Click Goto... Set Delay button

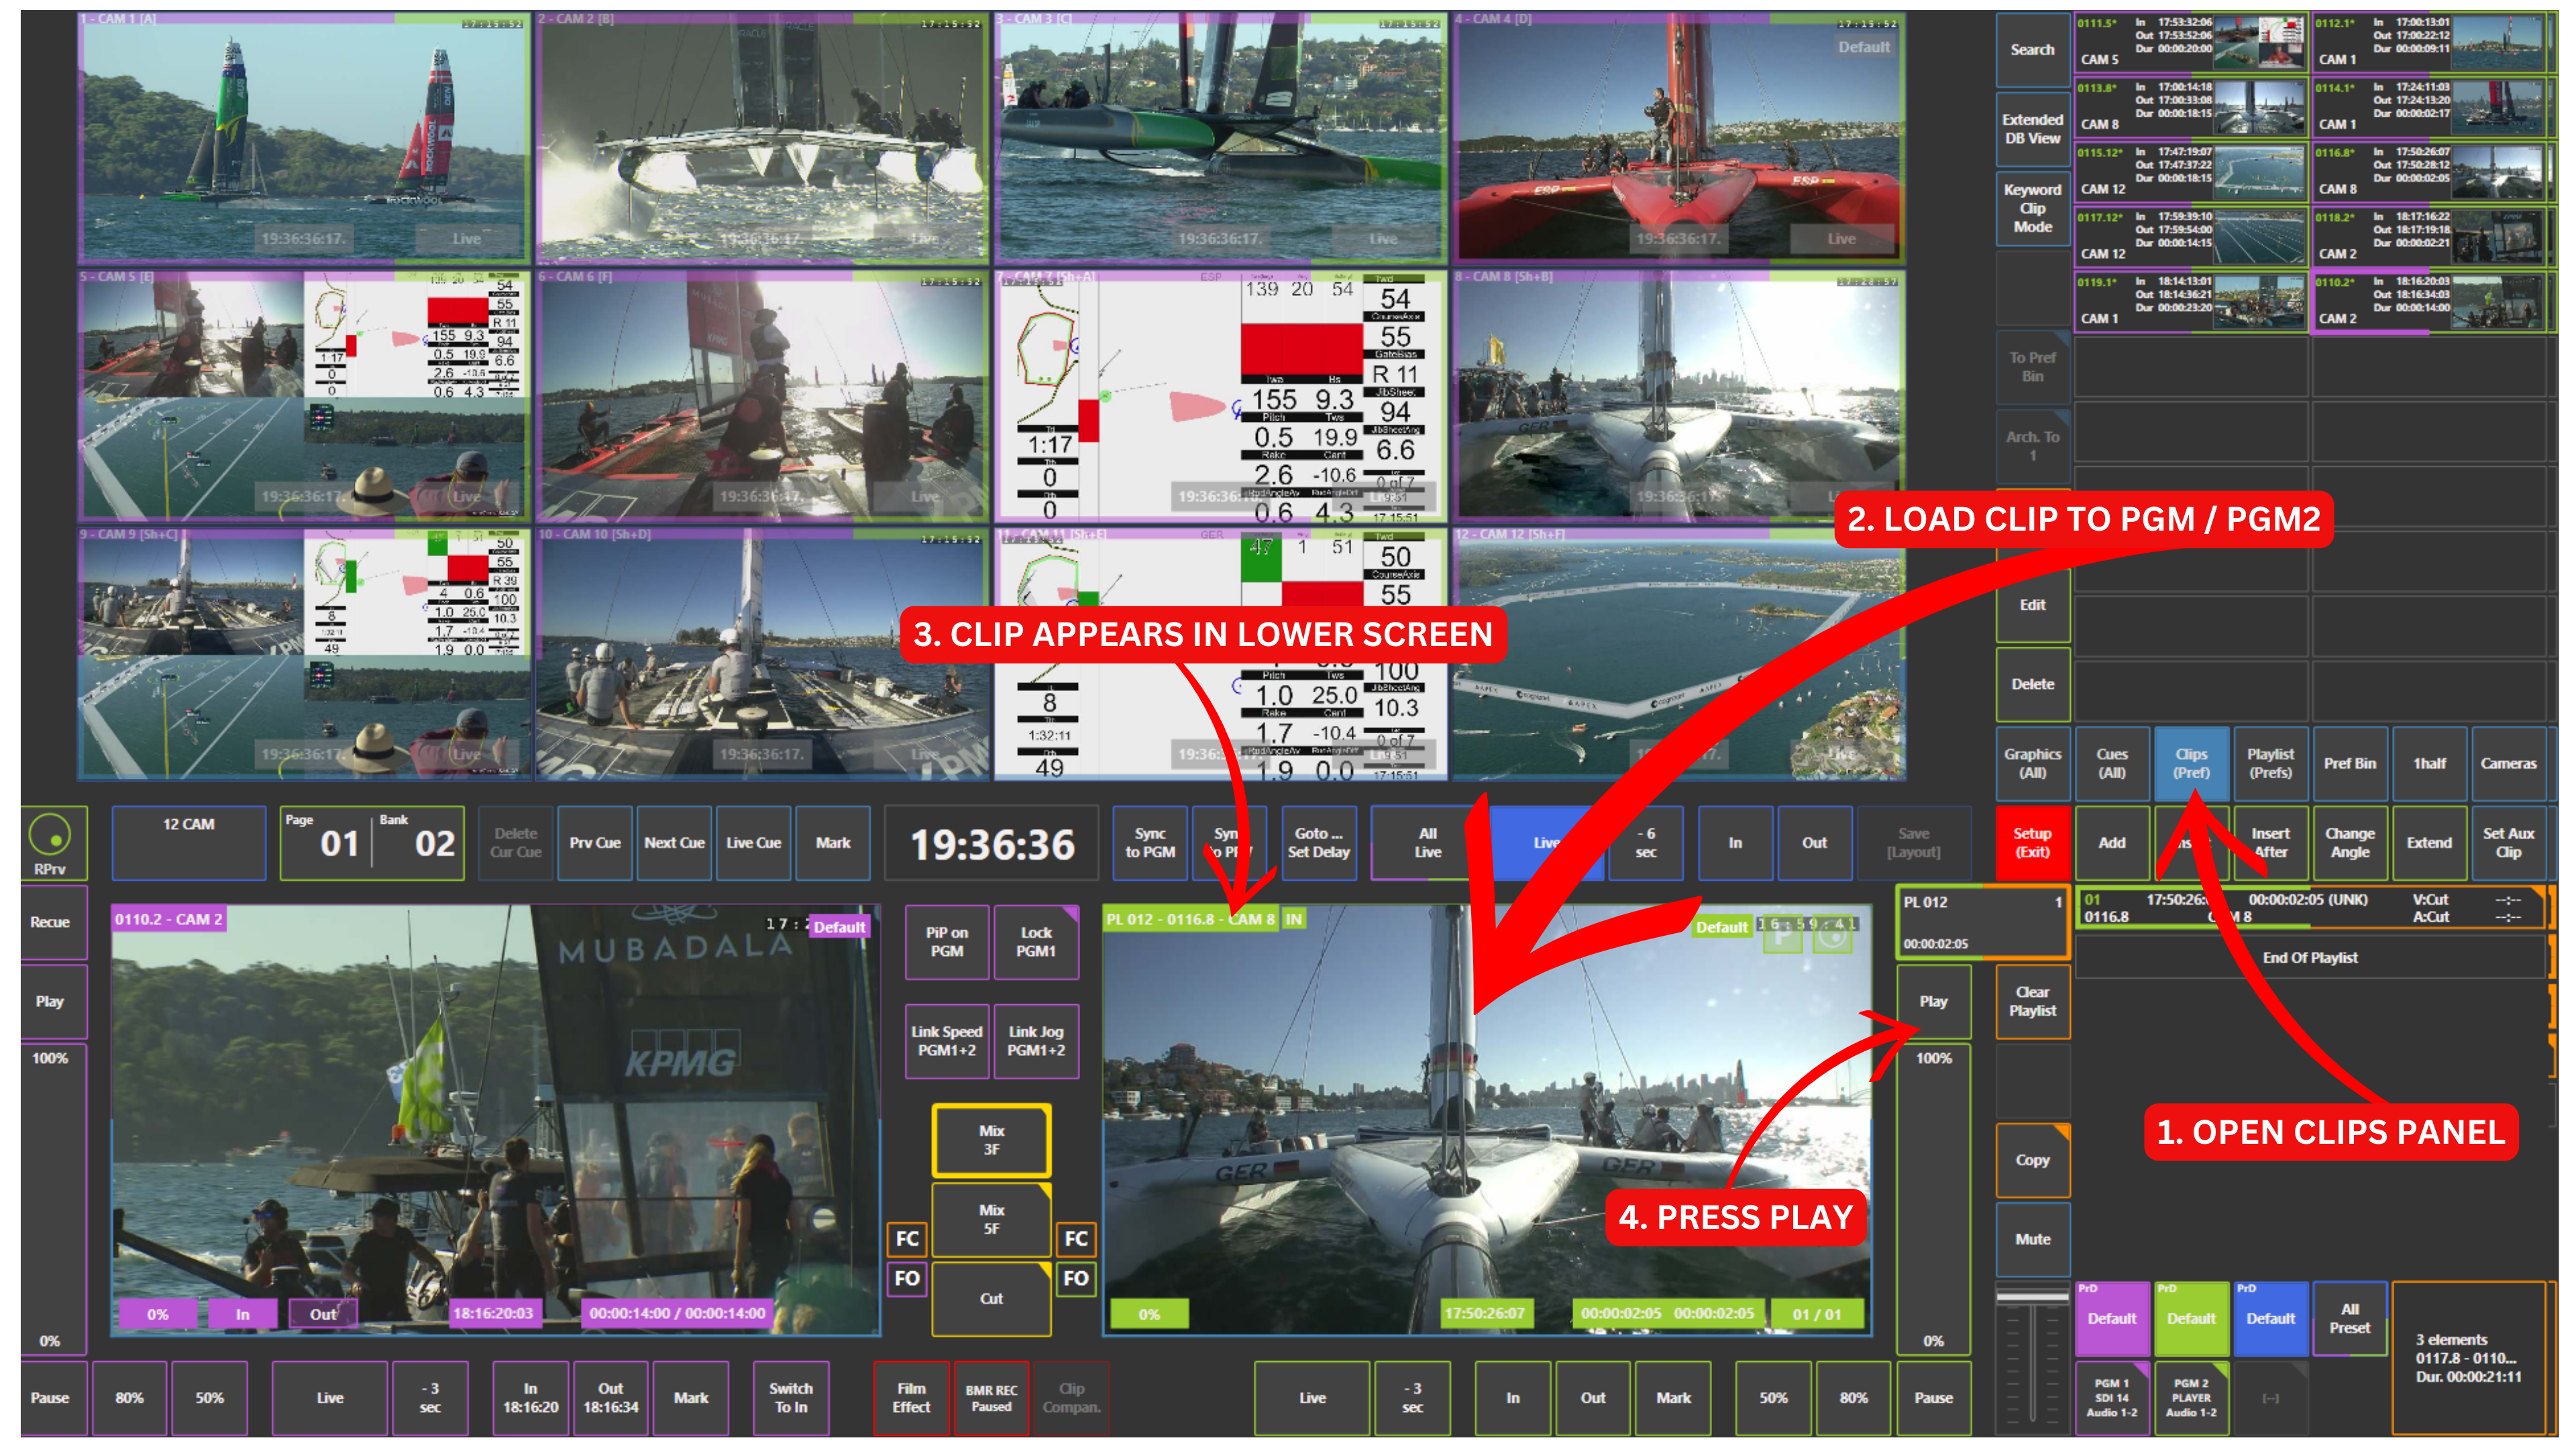click(1319, 843)
